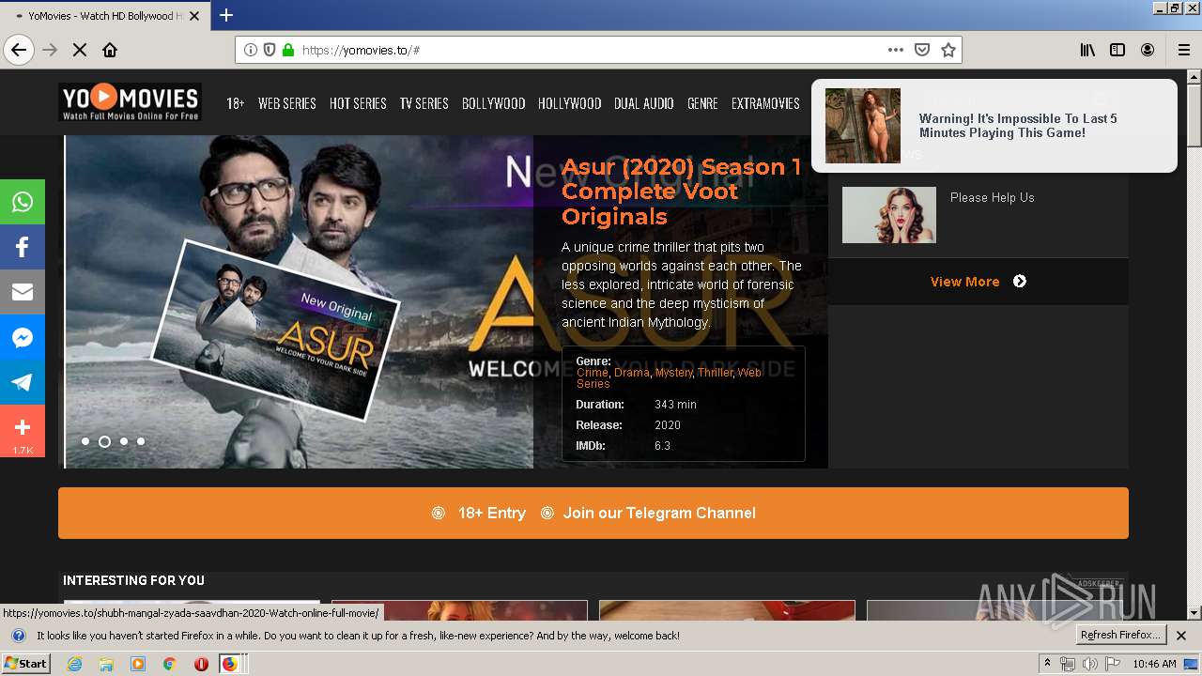Click the Please Help Us thumbnail image

889,215
